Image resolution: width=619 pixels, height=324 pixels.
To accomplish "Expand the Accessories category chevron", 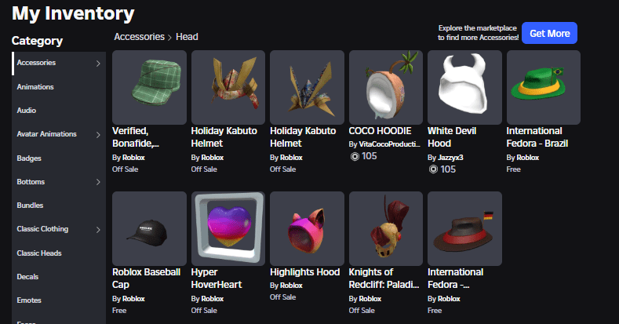I will (x=98, y=63).
